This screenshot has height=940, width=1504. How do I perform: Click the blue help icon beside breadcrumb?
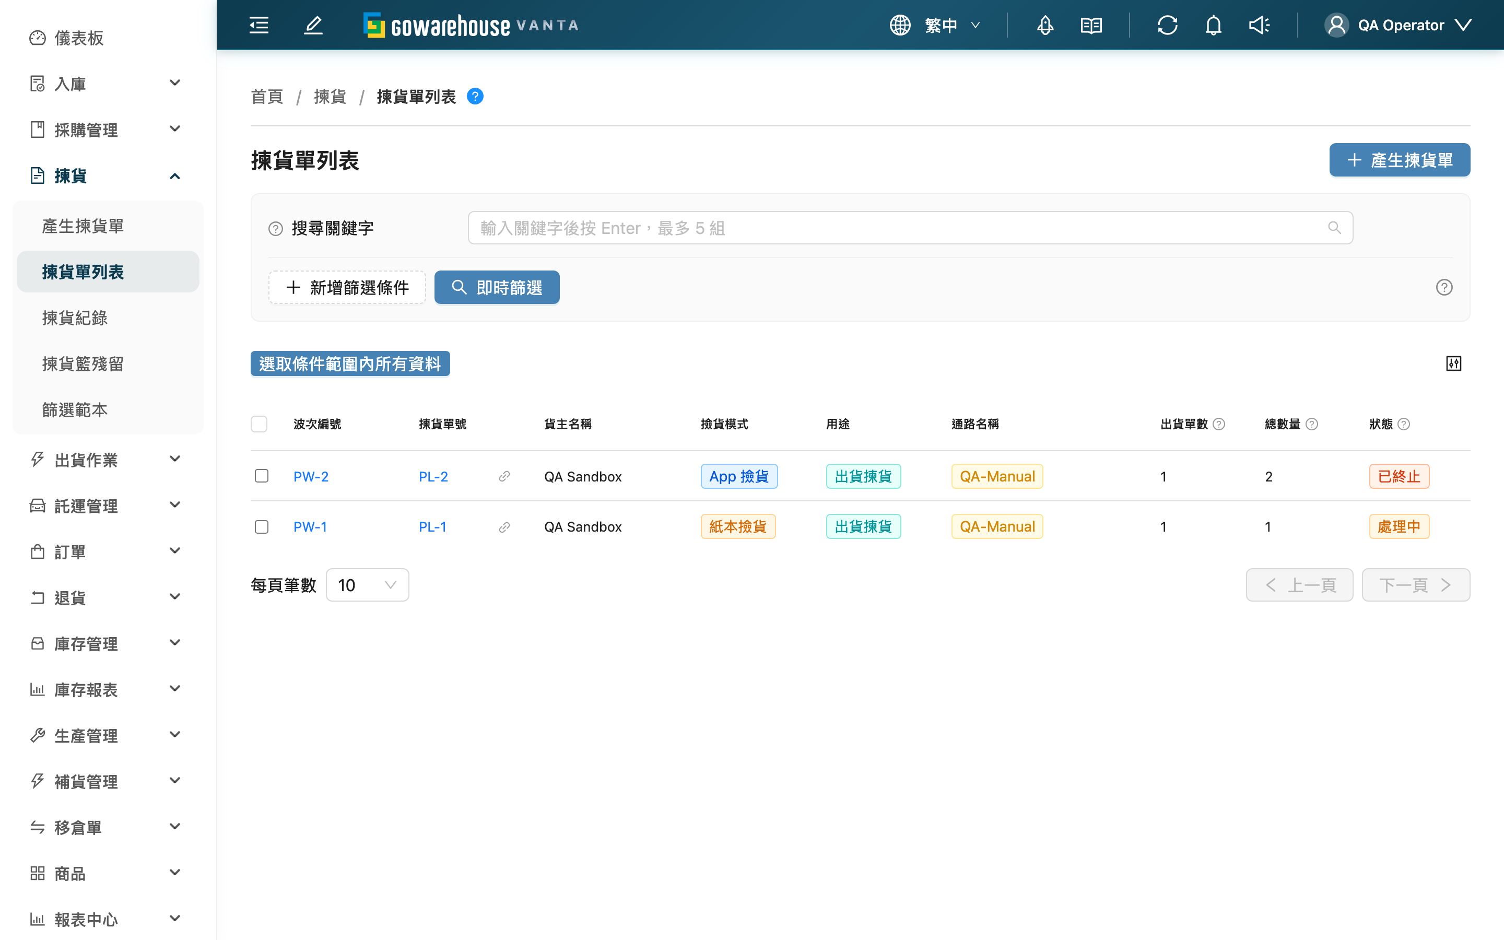(x=475, y=97)
